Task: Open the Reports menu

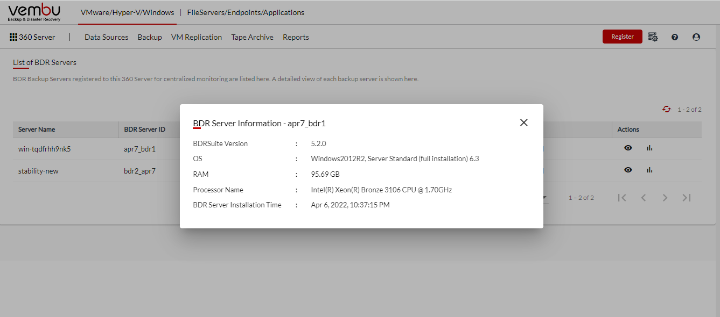Action: tap(296, 37)
